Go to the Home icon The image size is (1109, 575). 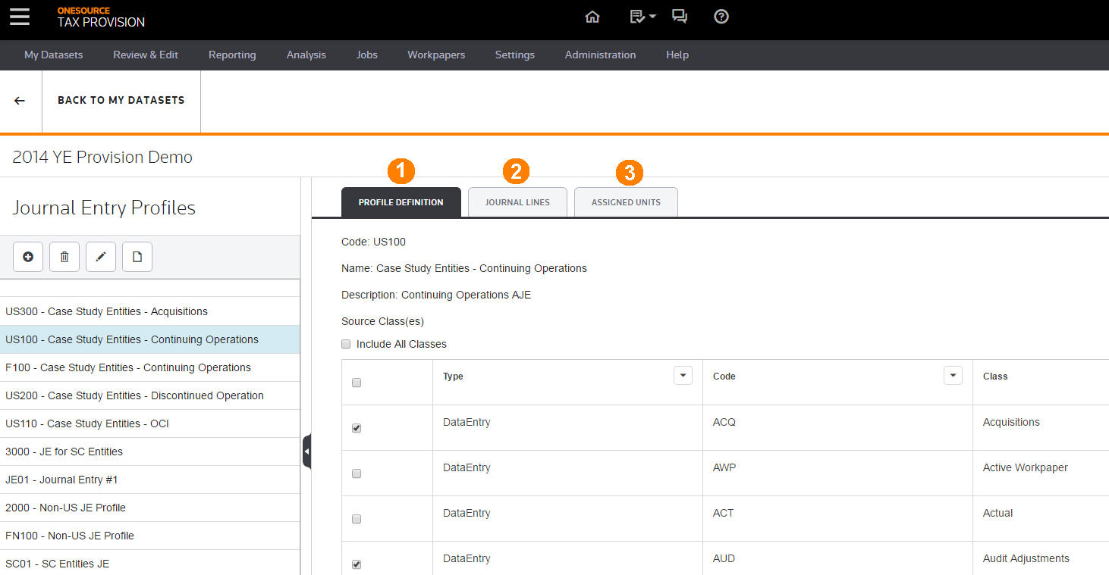pos(592,17)
